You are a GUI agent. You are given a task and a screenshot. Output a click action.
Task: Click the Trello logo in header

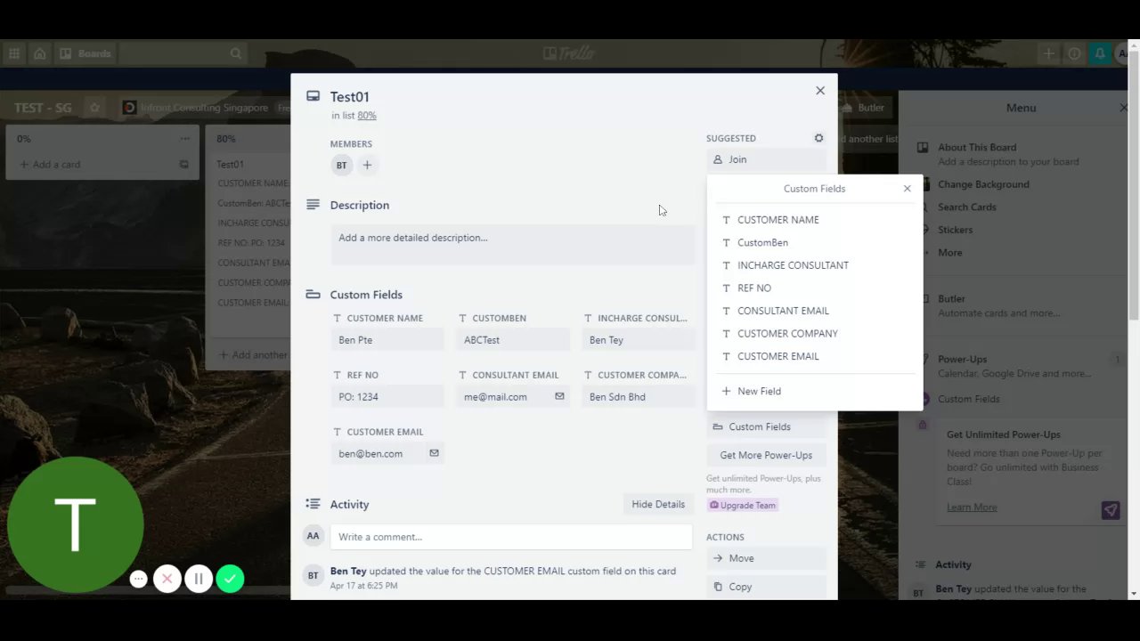569,53
